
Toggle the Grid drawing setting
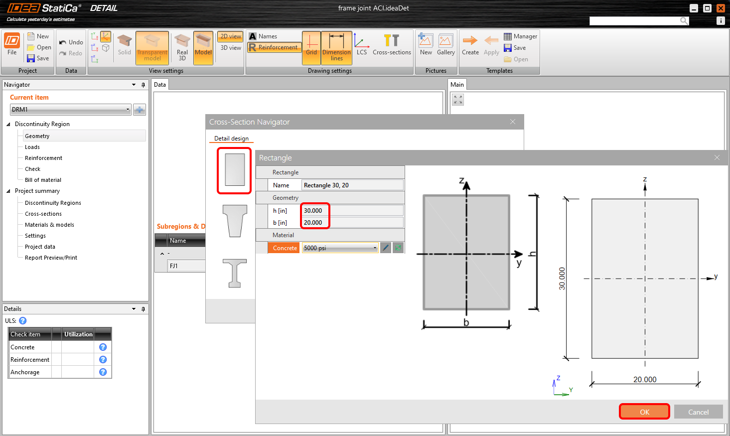click(311, 47)
